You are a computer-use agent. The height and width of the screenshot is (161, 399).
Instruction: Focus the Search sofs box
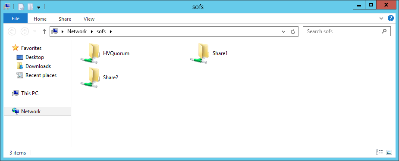coord(346,31)
